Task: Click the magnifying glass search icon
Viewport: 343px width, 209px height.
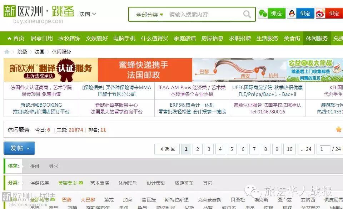Action: tap(247, 14)
